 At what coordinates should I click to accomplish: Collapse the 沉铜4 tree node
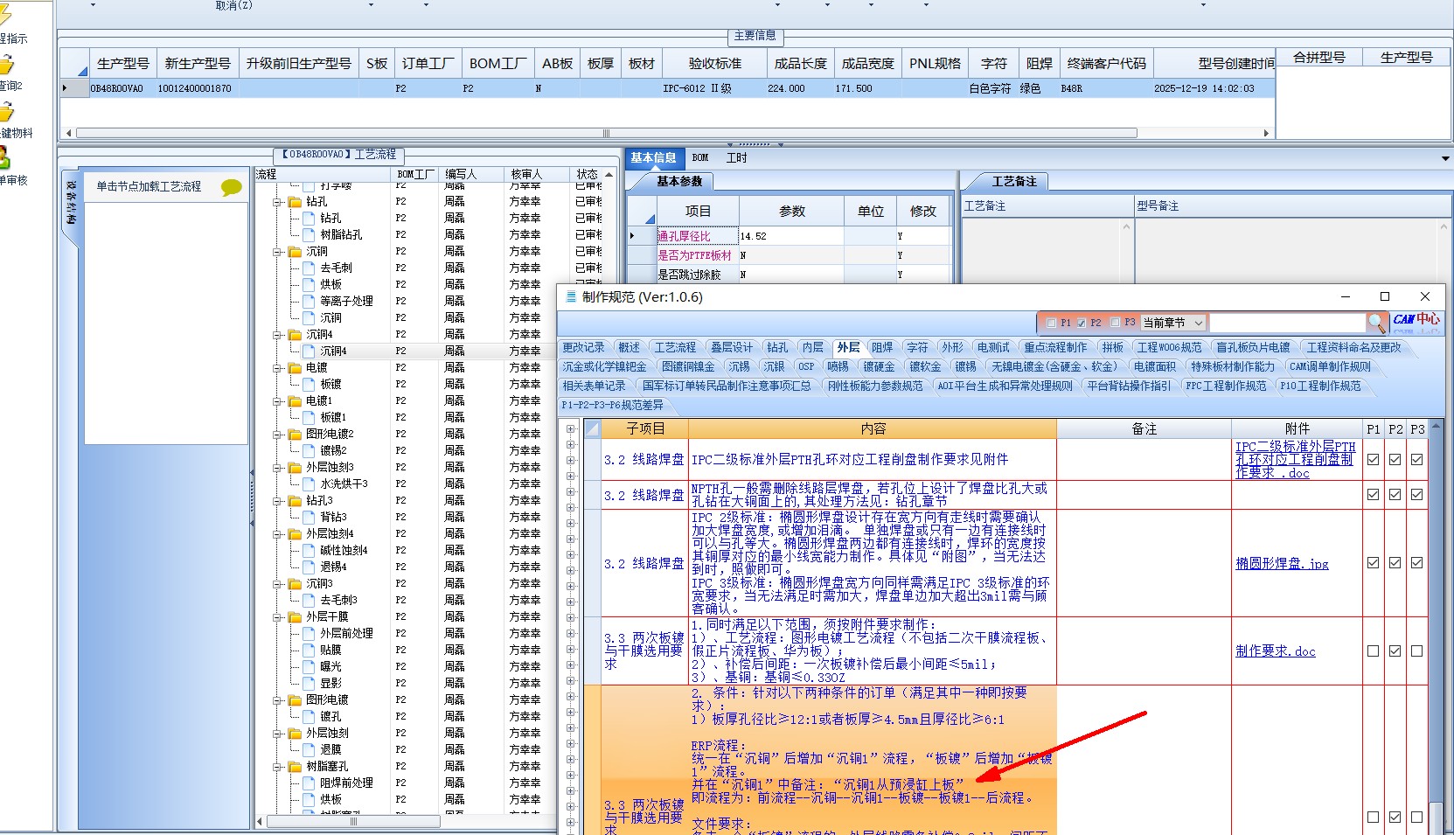278,334
